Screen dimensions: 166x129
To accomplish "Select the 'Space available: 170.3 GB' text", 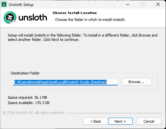I will coord(29,103).
